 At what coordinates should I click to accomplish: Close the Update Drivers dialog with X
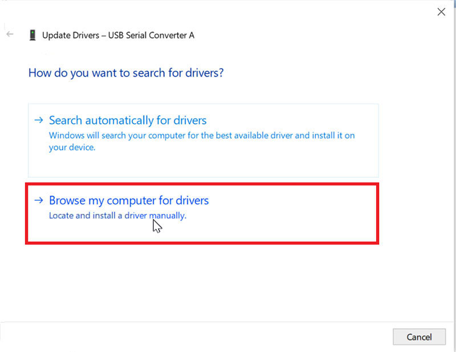441,12
